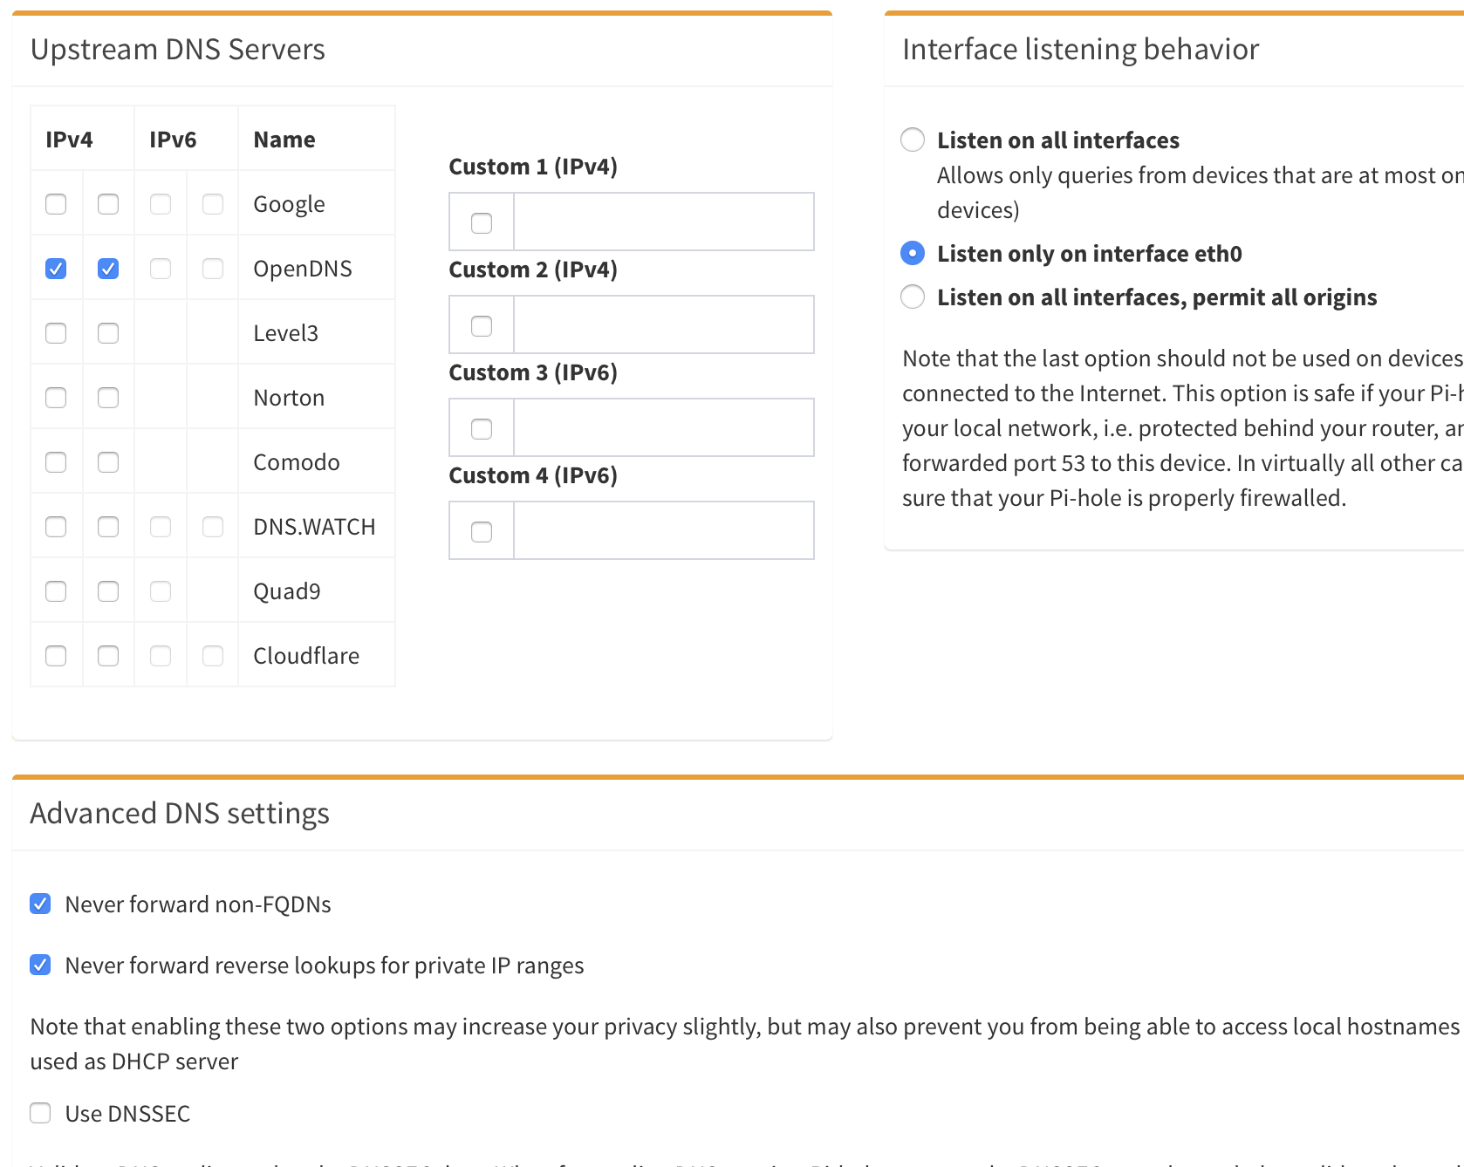Screen dimensions: 1464x1167
Task: Enable Quad9 primary IPv4 checkbox
Action: 56,591
